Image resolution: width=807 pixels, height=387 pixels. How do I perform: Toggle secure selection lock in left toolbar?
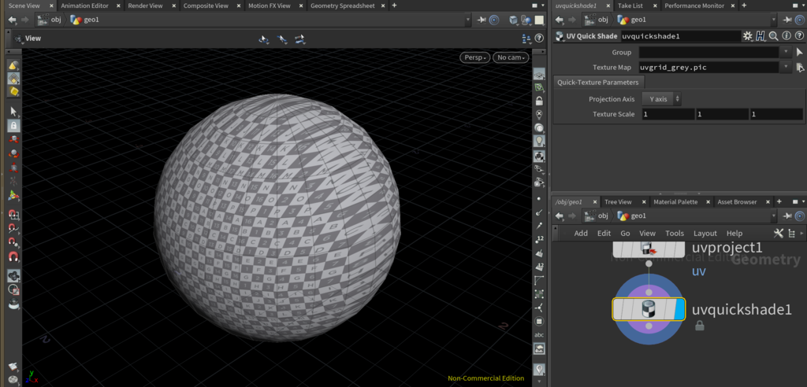pyautogui.click(x=13, y=125)
